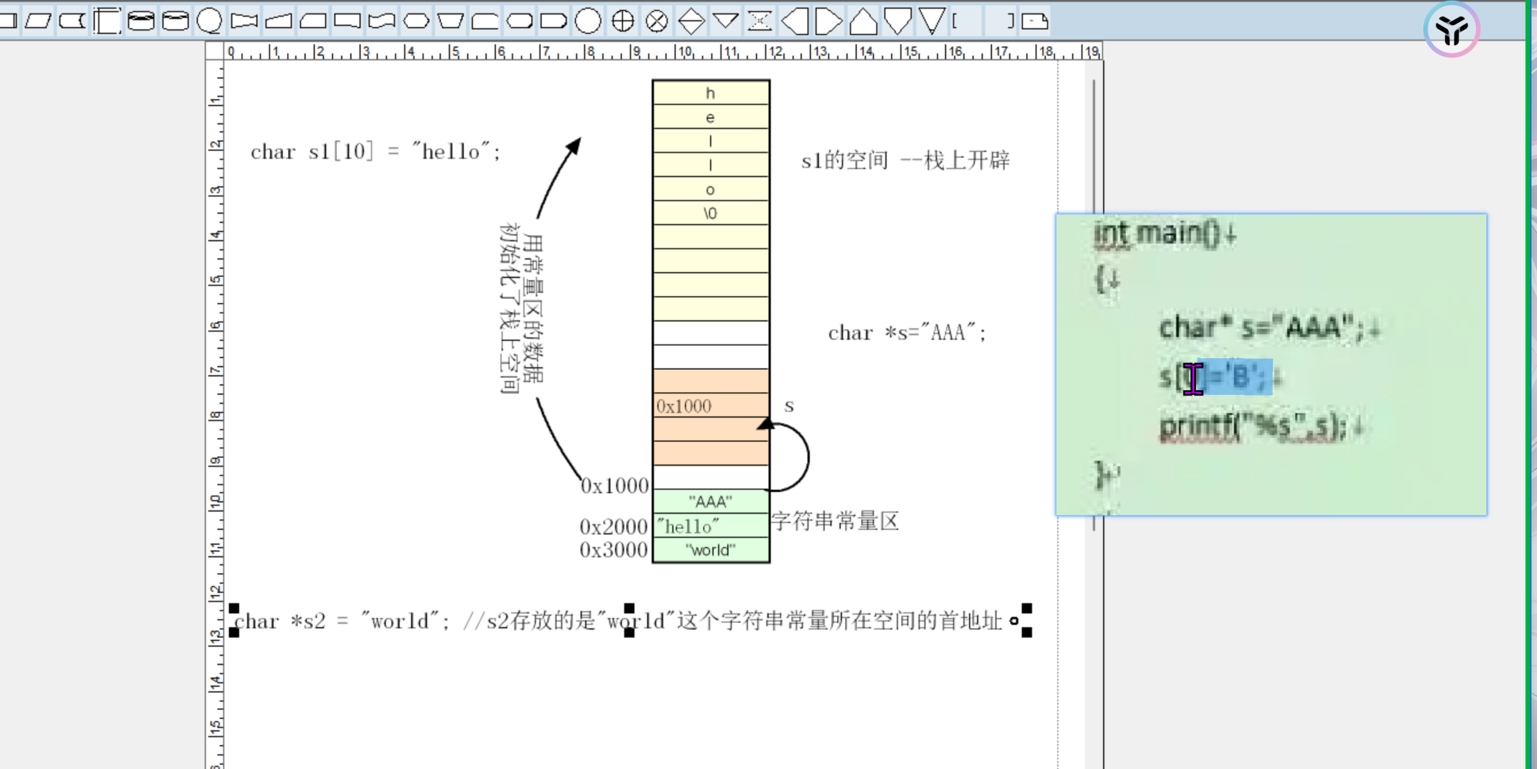Select the OR circle-plus shape
The width and height of the screenshot is (1537, 769).
623,21
